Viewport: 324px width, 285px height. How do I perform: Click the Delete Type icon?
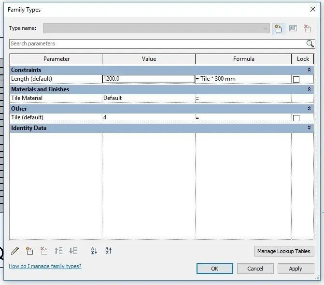coord(307,28)
